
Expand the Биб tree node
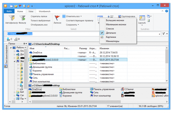coord(14,92)
